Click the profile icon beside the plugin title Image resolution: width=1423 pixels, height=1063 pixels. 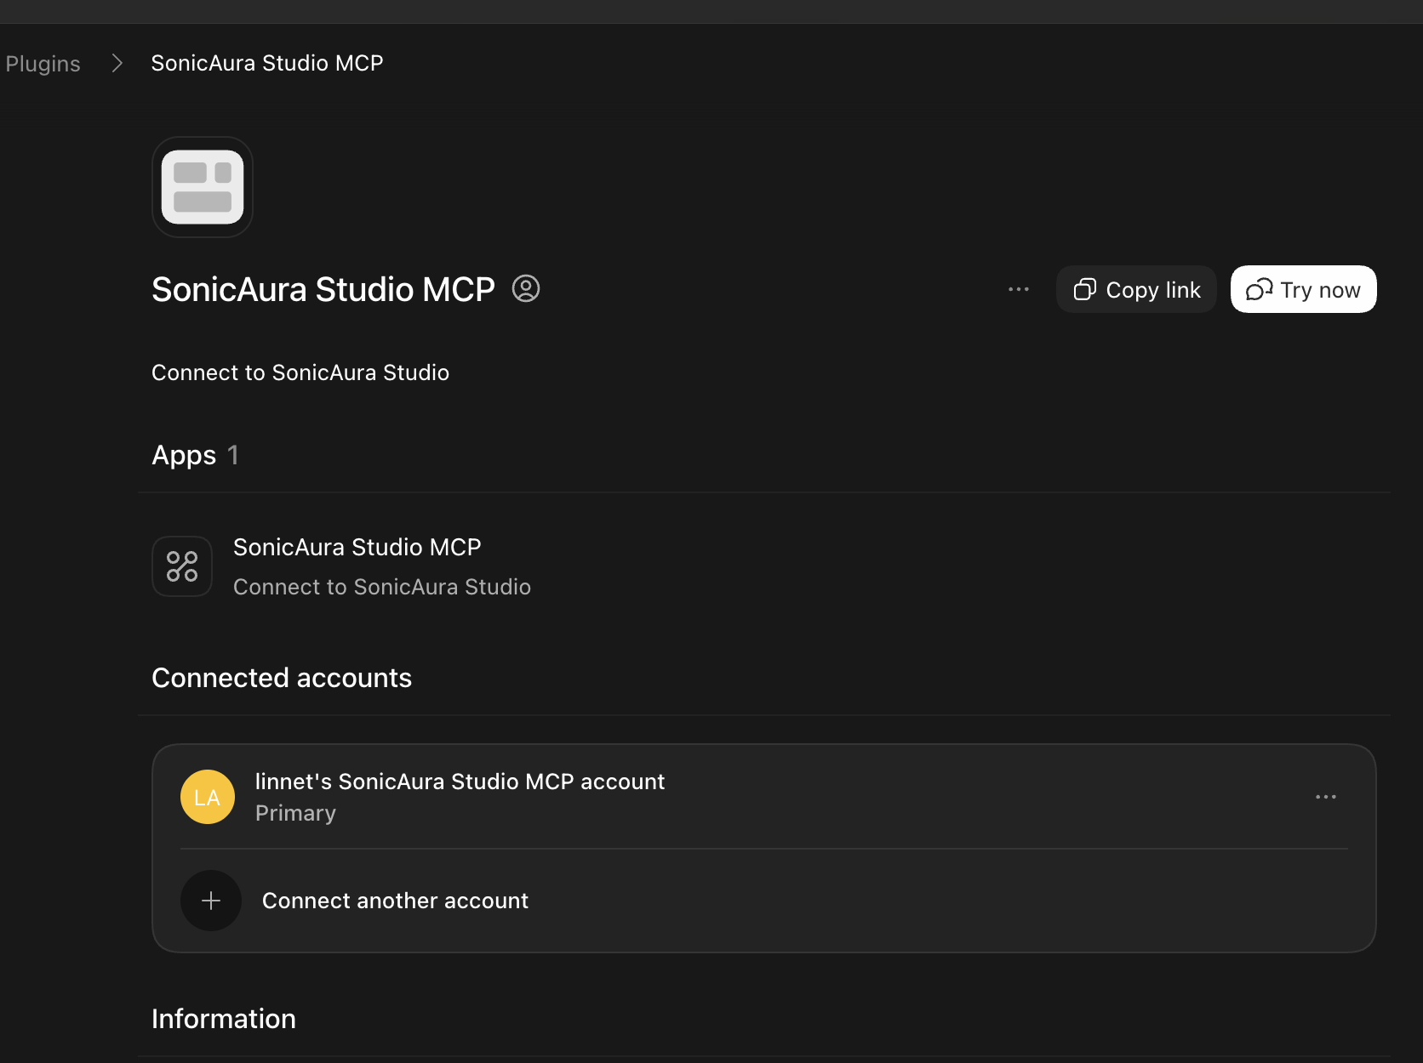tap(526, 289)
